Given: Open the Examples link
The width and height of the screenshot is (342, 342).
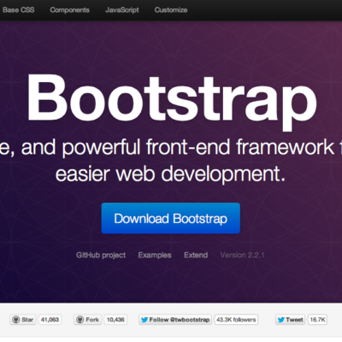Looking at the screenshot, I should pos(155,255).
